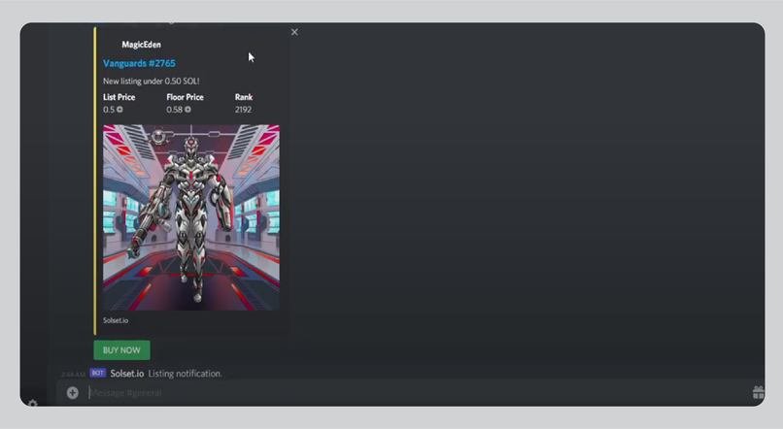Open user settings gear icon
The width and height of the screenshot is (783, 429).
coord(32,403)
